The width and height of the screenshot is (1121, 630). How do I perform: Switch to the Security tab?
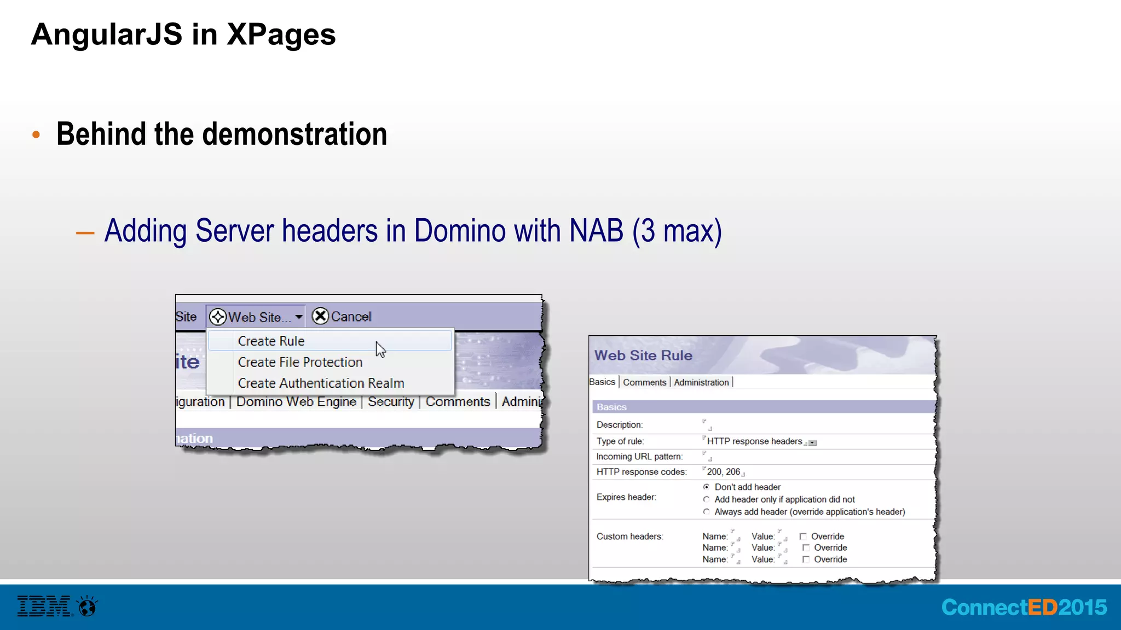391,402
